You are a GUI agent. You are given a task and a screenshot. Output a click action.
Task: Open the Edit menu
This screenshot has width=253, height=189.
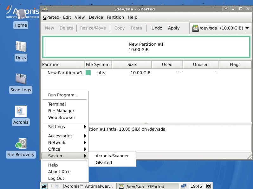point(67,17)
